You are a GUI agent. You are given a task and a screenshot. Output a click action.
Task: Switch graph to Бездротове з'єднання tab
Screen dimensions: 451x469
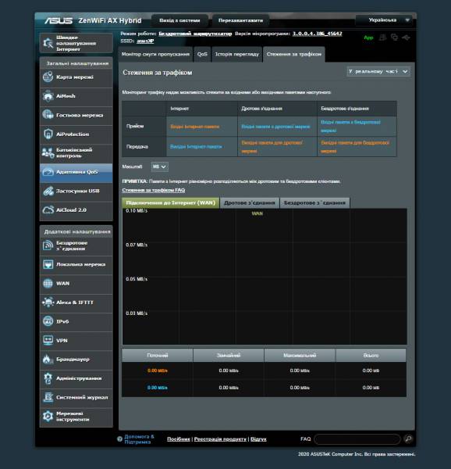pyautogui.click(x=314, y=202)
